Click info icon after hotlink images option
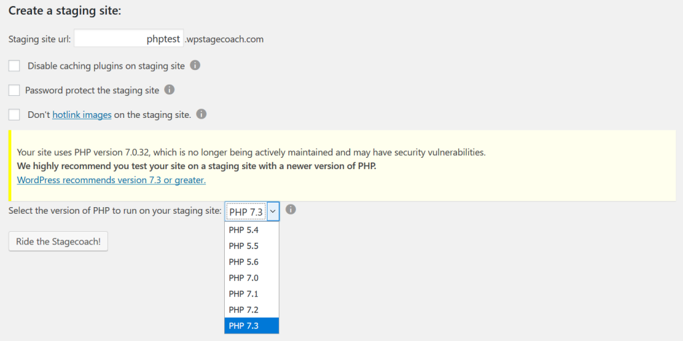 [x=201, y=115]
